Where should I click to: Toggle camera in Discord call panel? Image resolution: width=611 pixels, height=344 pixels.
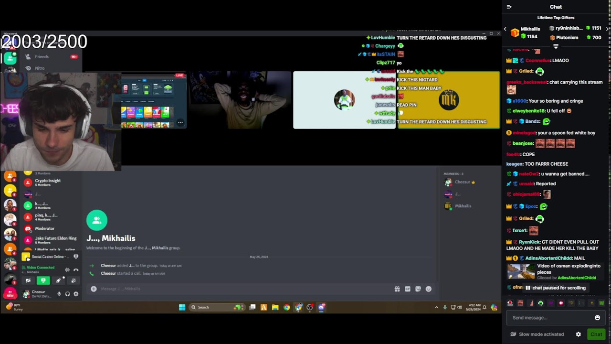28,280
